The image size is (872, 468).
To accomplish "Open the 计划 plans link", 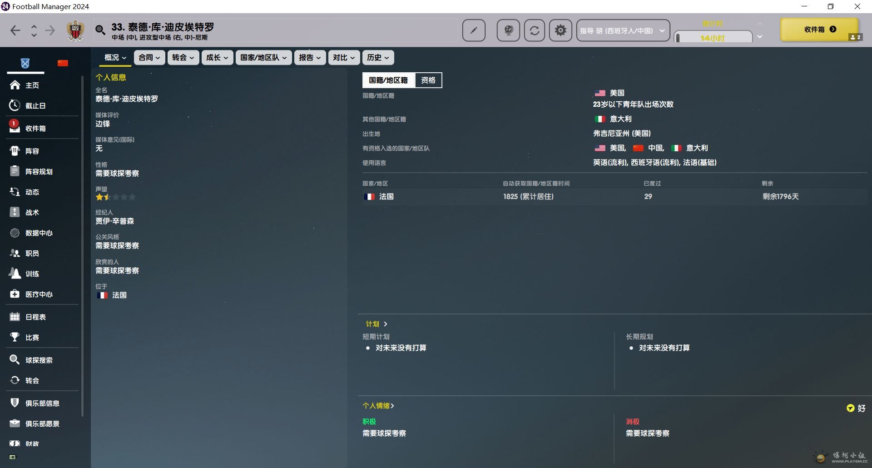I will pyautogui.click(x=377, y=324).
